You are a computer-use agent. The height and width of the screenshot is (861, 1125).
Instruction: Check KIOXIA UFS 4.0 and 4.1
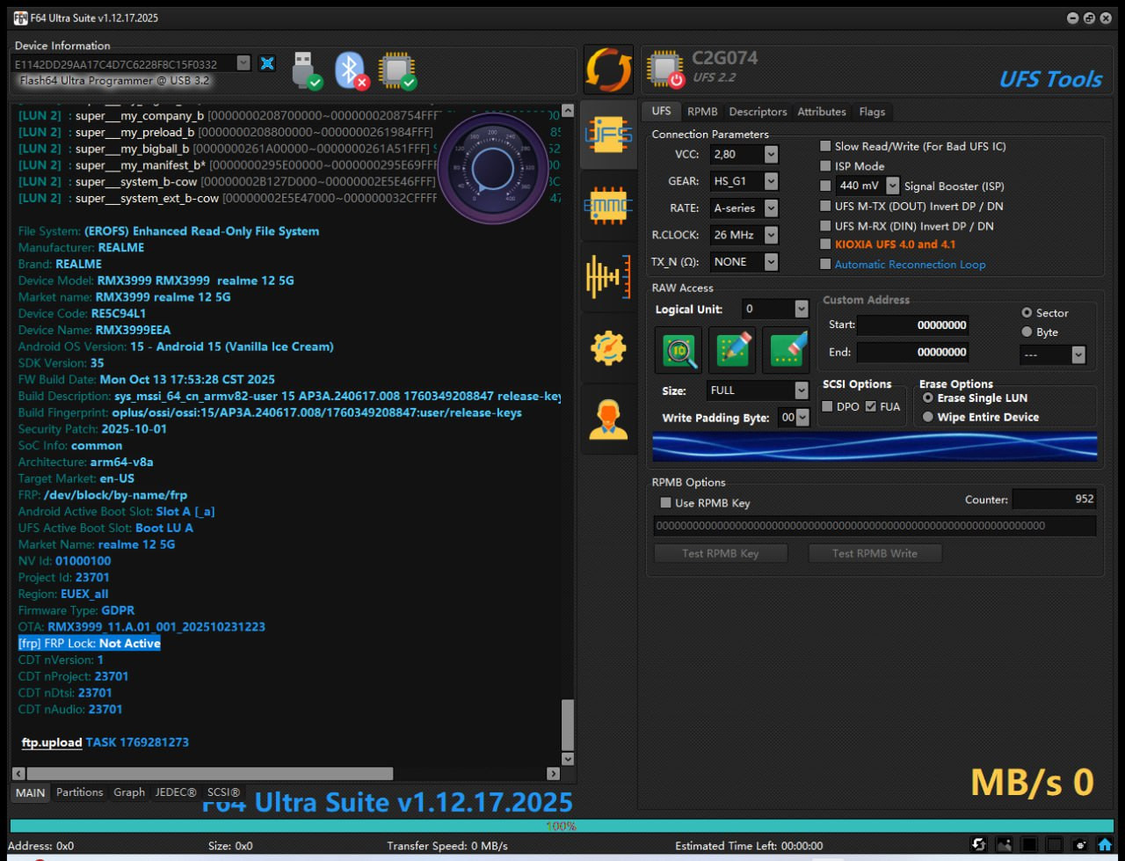click(825, 244)
